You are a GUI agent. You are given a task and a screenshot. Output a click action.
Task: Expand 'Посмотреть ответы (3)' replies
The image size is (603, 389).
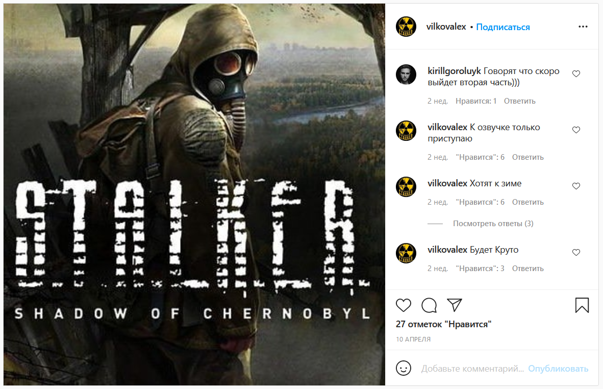(493, 224)
